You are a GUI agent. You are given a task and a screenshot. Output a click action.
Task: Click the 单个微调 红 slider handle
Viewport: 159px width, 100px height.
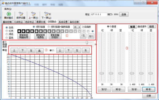point(102,73)
